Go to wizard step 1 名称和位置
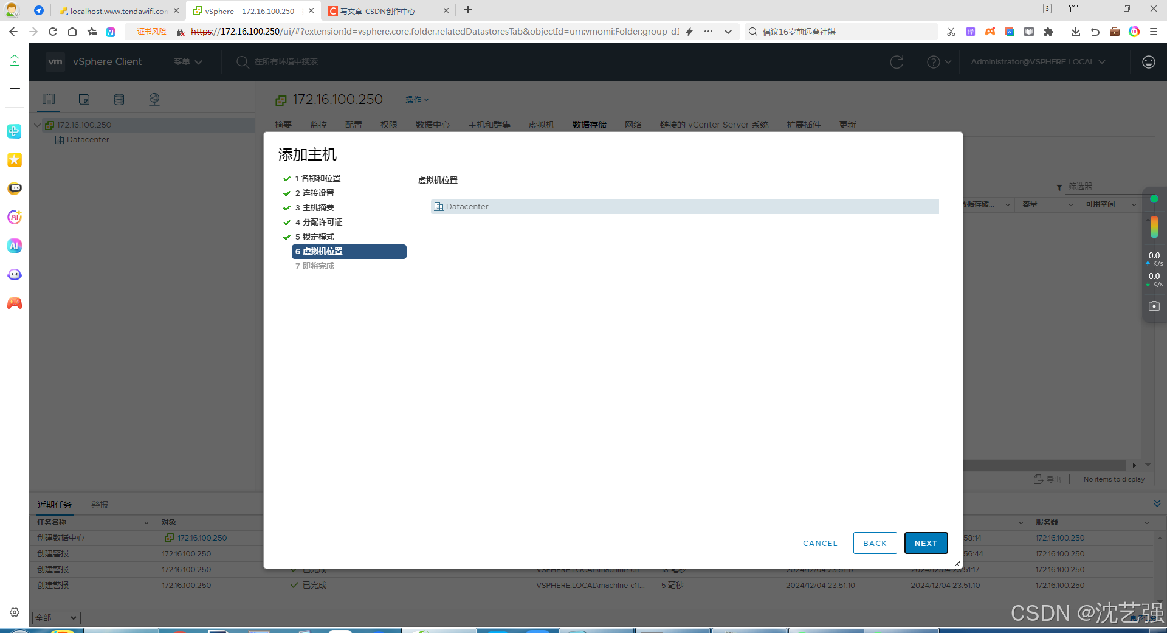The image size is (1167, 633). tap(317, 178)
